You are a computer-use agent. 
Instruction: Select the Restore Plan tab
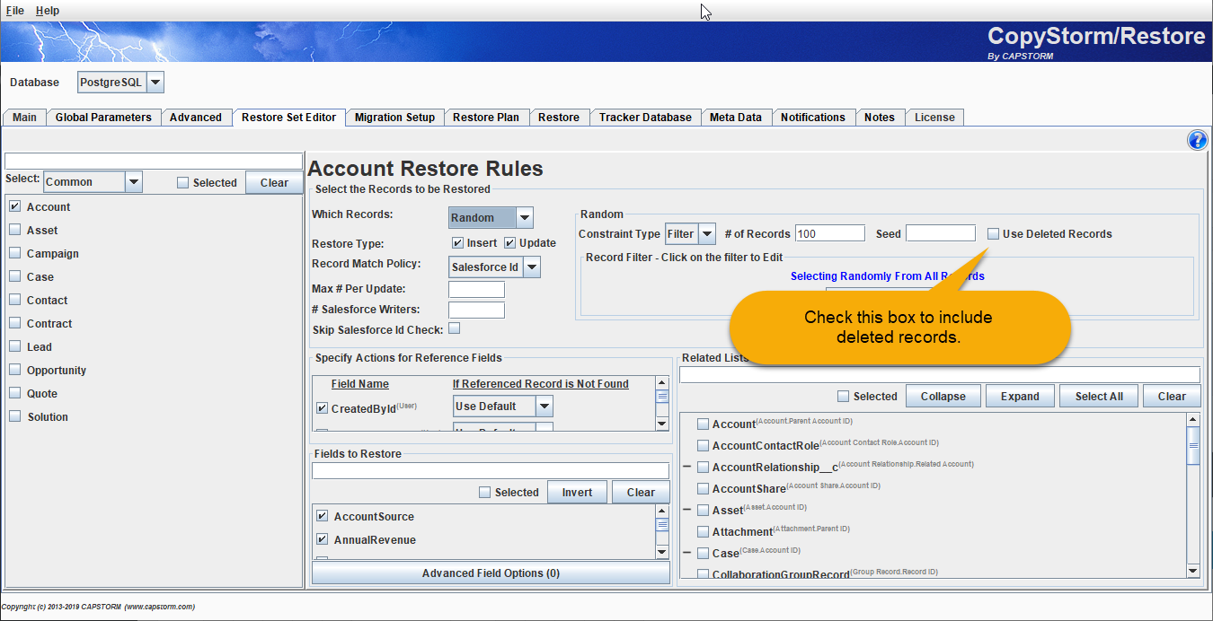486,118
